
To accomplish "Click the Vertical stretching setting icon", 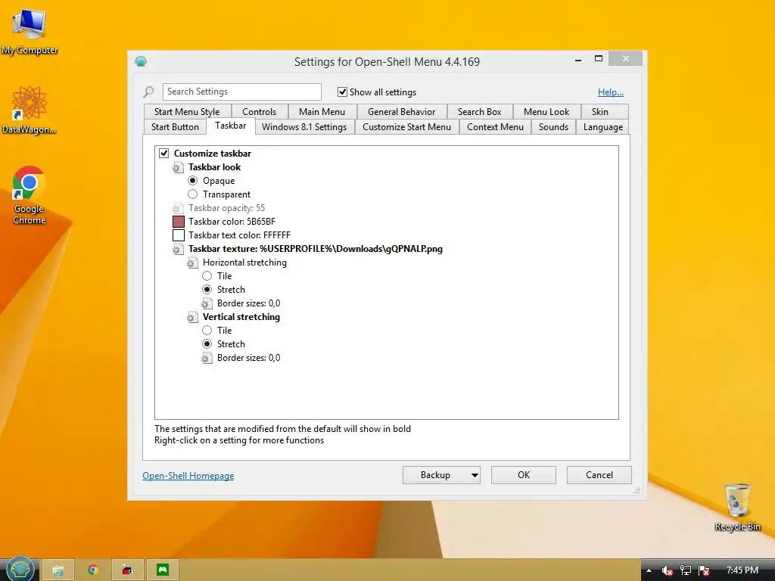I will [192, 317].
